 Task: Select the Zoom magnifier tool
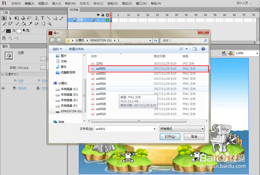click(50, 24)
